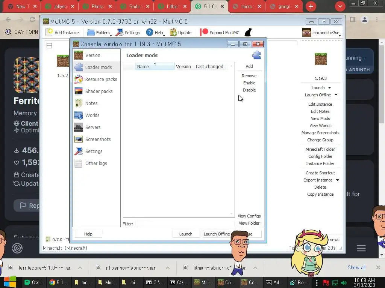The width and height of the screenshot is (385, 288).
Task: Open Chrome taskbar item 5.1...
Action: (x=59, y=283)
